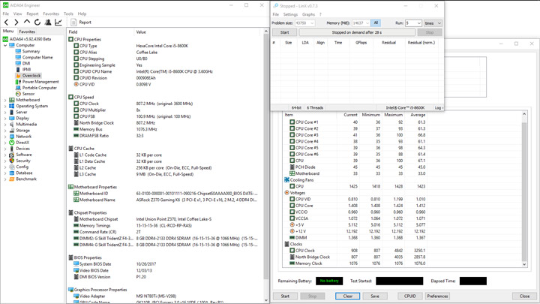The height and width of the screenshot is (304, 540).
Task: Click the Report toolbar button
Action: click(81, 23)
